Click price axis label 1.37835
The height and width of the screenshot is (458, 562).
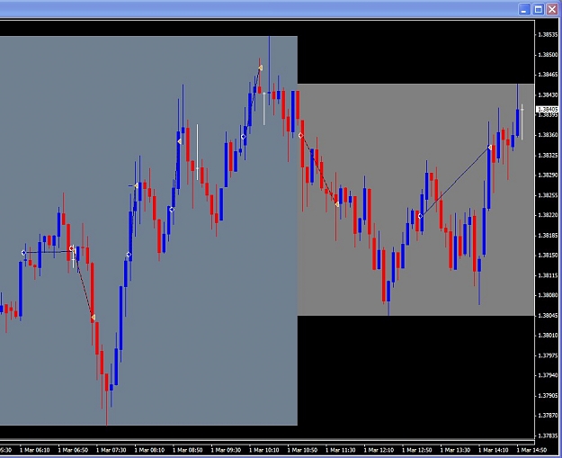coord(548,436)
